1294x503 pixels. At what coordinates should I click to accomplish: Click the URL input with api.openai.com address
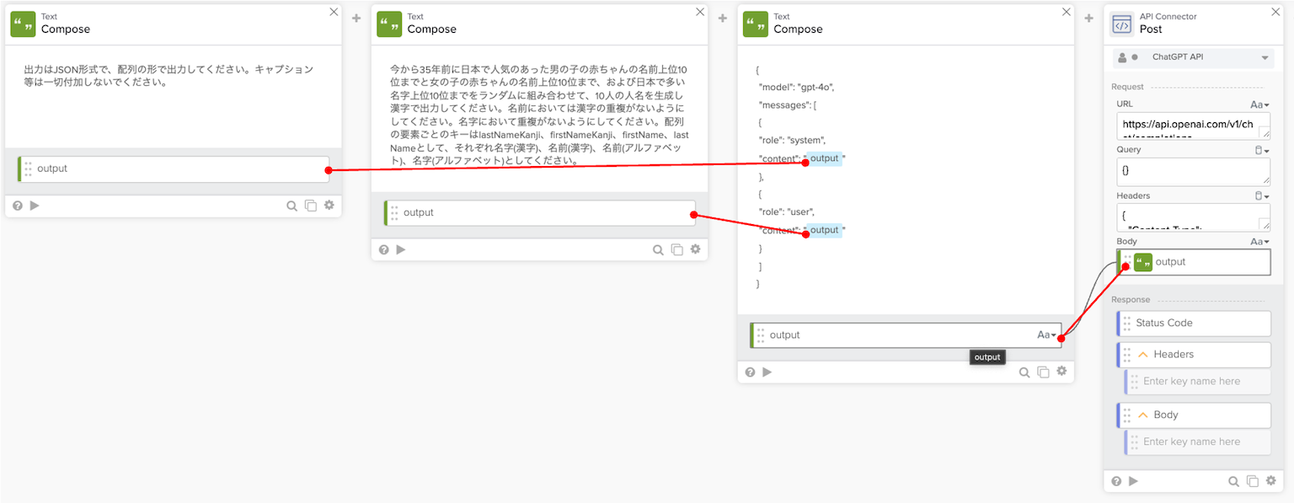[1186, 125]
